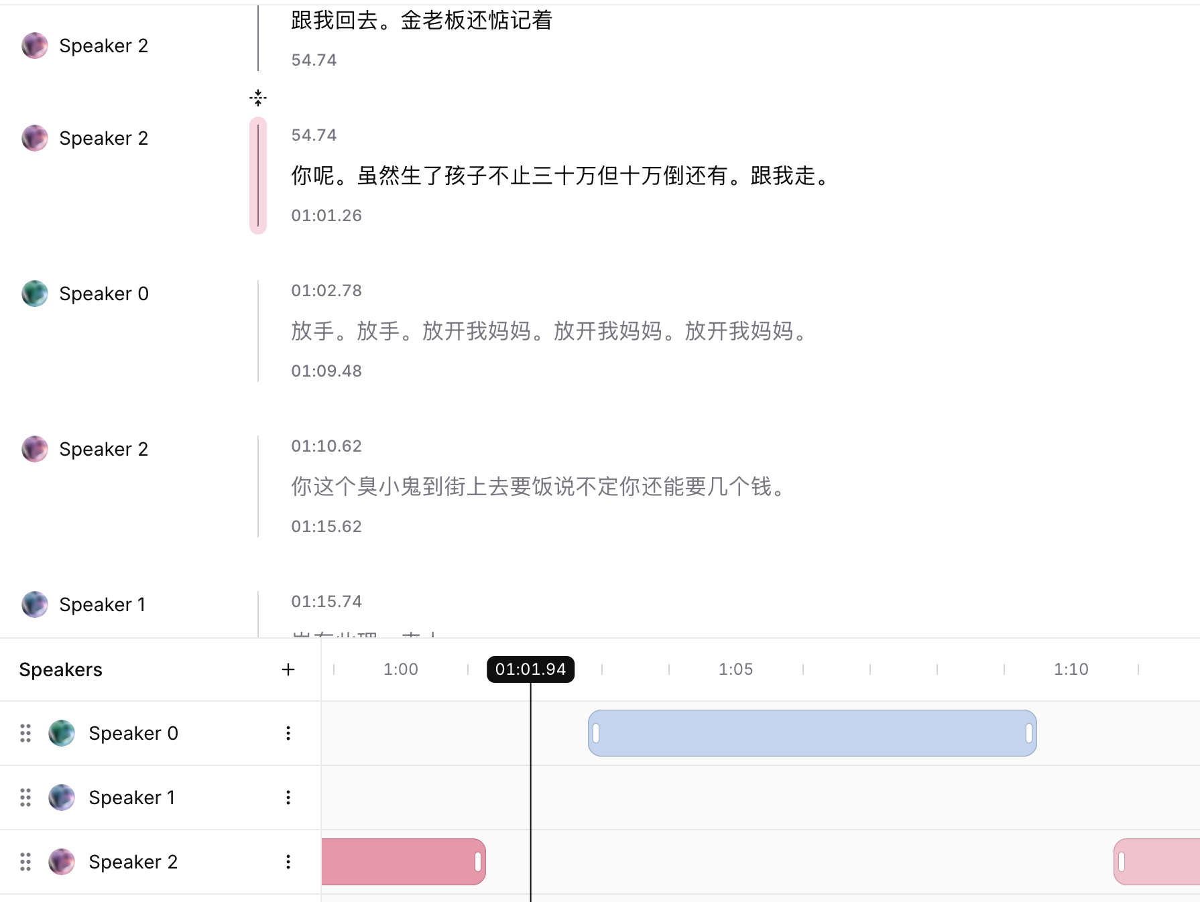Select the blue Speaker 0 timeline clip
1200x902 pixels.
[x=813, y=733]
